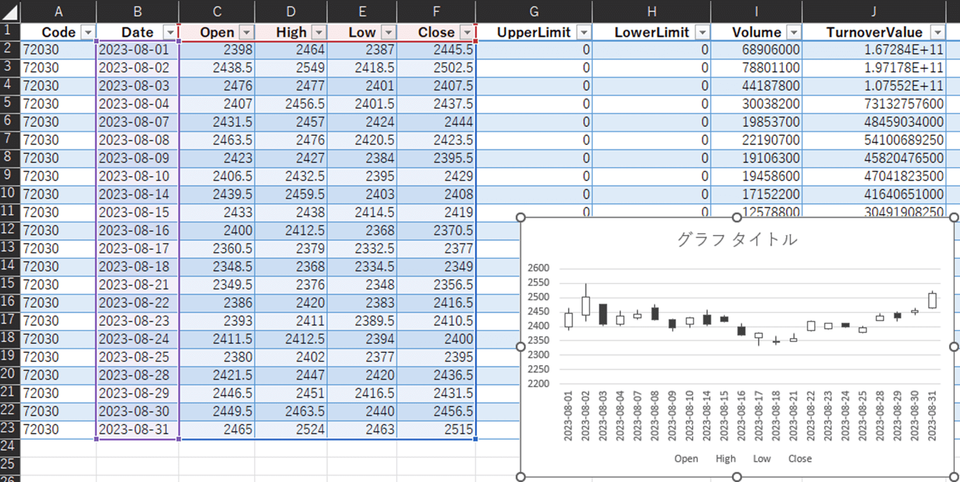
Task: Select the Close legend entry in chart
Action: (800, 459)
